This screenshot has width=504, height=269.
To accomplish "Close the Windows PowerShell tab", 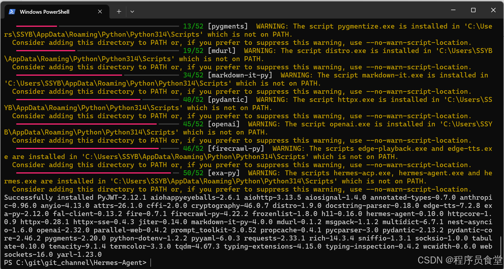I will [100, 12].
